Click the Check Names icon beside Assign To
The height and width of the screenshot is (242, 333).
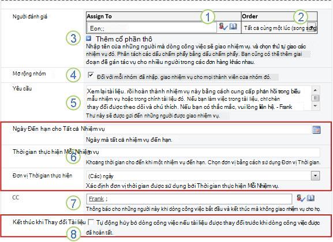[x=223, y=27]
